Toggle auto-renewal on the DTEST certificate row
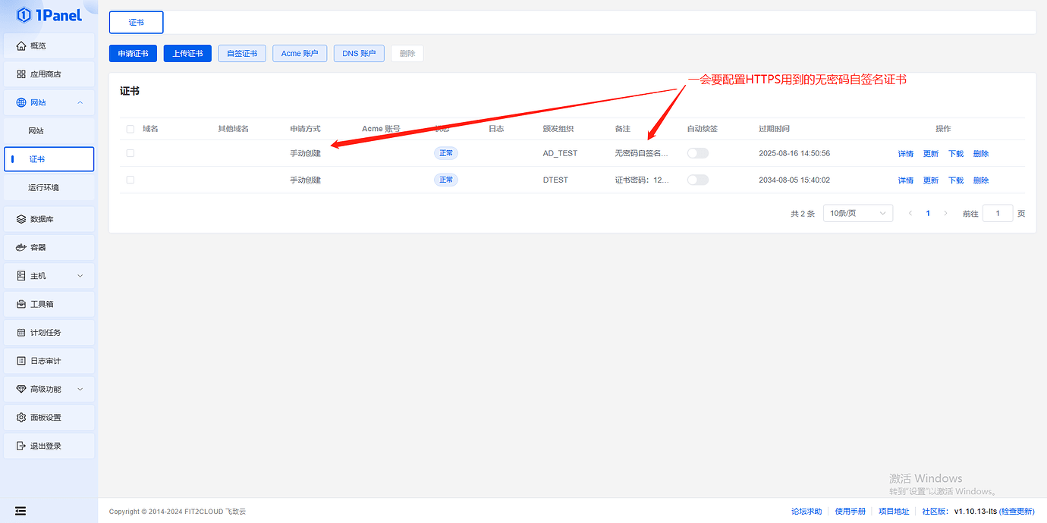The width and height of the screenshot is (1047, 523). 697,180
